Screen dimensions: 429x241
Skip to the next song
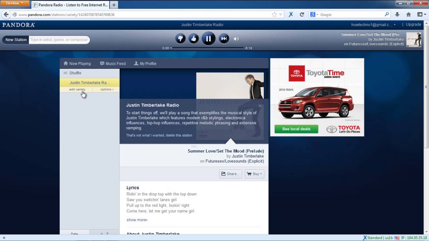pyautogui.click(x=224, y=39)
